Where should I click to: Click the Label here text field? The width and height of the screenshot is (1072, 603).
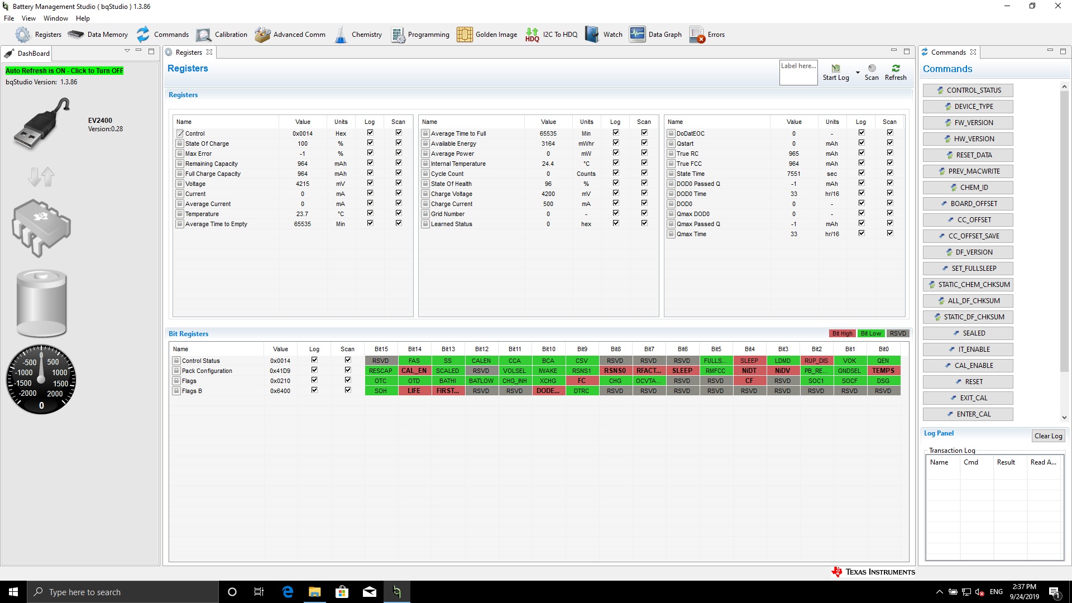798,73
